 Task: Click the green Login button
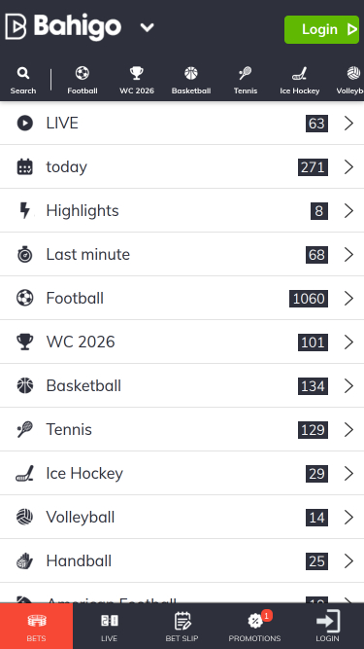coord(321,29)
